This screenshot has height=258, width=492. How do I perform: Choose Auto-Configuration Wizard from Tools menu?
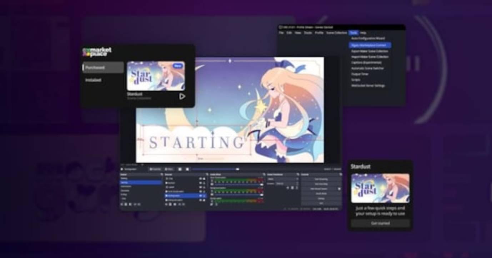pyautogui.click(x=368, y=39)
